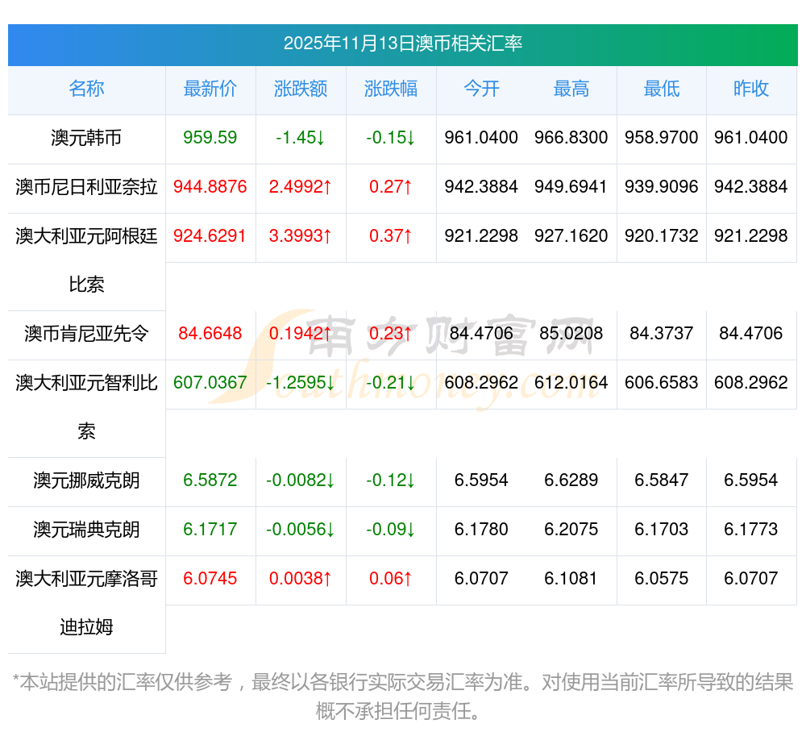The width and height of the screenshot is (806, 736).
Task: Click change amount 3.3993↑
Action: pos(301,236)
